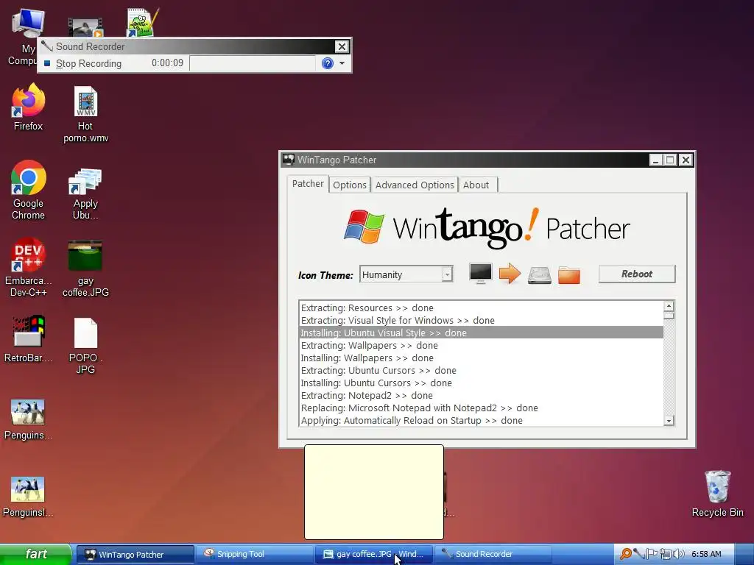Click the 0:00:09 recording timer
Viewport: 754px width, 565px height.
tap(167, 63)
